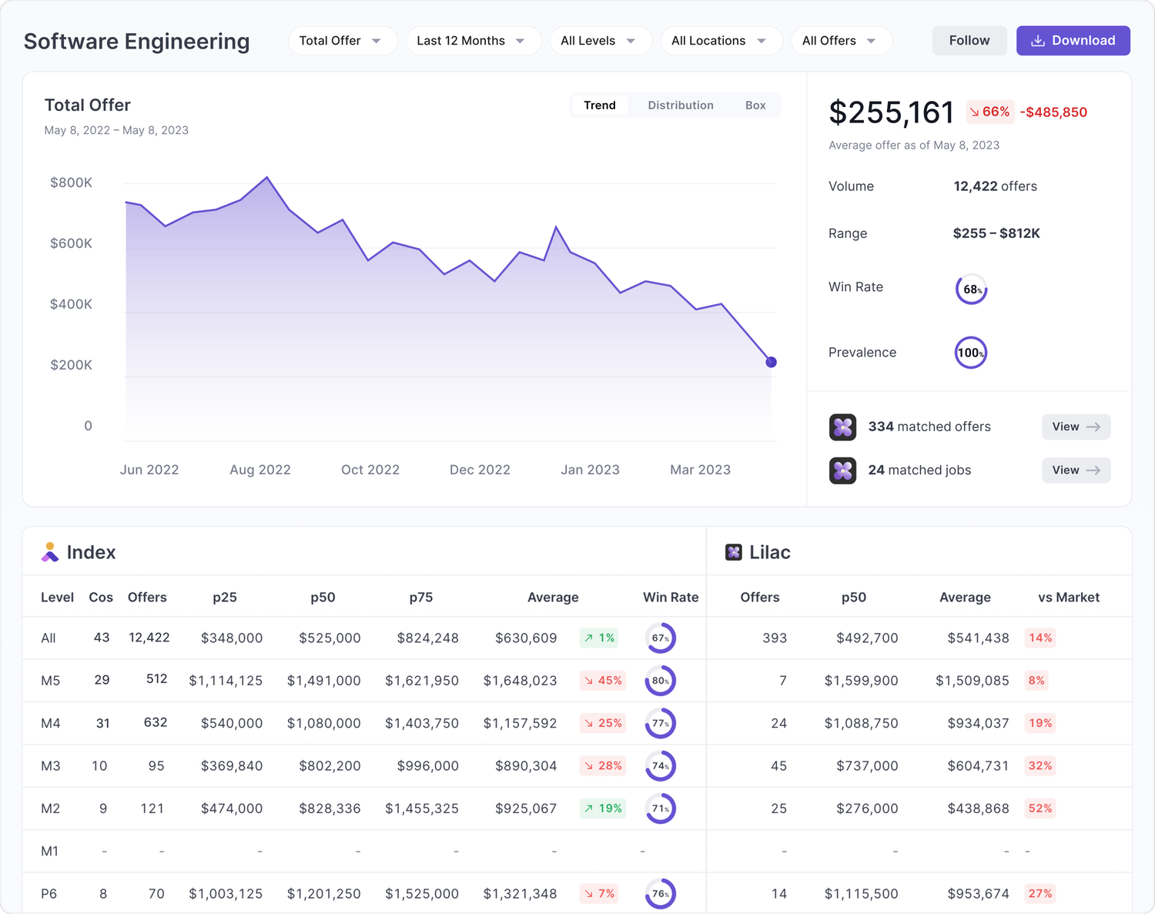The image size is (1155, 914).
Task: Expand the Last 12 Months date filter
Action: pyautogui.click(x=473, y=40)
